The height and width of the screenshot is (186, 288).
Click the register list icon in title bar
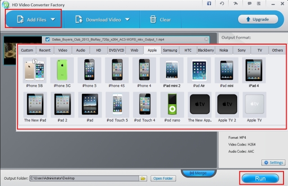[x=259, y=4]
